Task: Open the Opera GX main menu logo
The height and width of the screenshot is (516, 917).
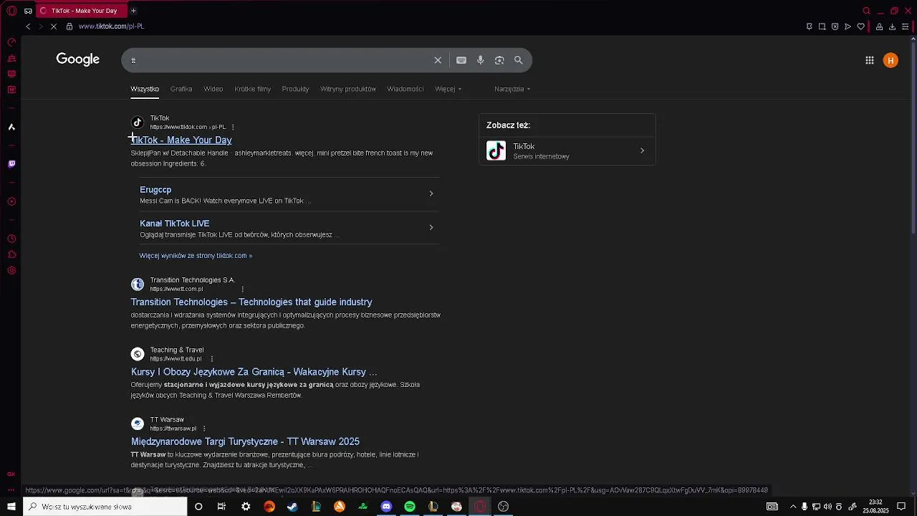Action: pyautogui.click(x=11, y=11)
